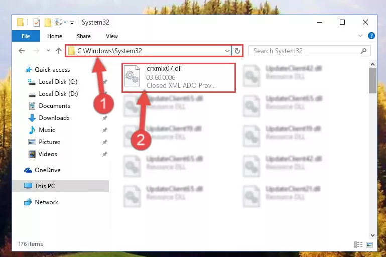This screenshot has height=257, width=386.
Task: Click the Network icon in sidebar
Action: (28, 202)
